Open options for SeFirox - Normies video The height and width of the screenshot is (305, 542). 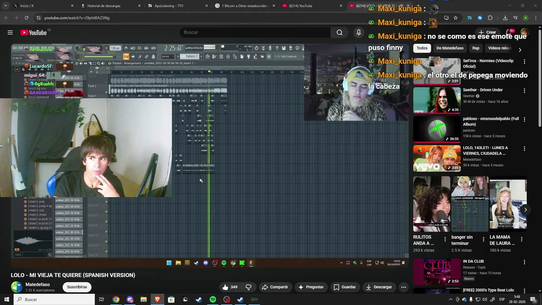[524, 62]
